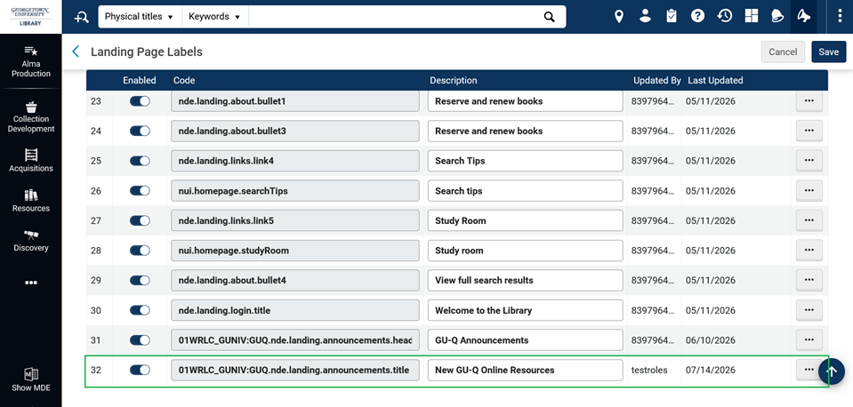
Task: Open row 24 actions ellipsis menu
Action: [809, 131]
